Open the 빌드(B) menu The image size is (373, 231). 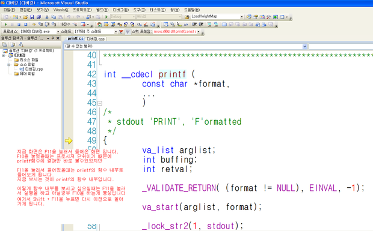point(102,10)
